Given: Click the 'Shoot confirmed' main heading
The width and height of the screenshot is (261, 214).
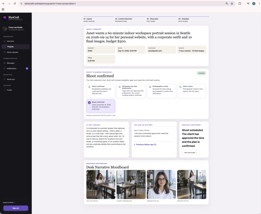Looking at the screenshot, I should coord(100,76).
